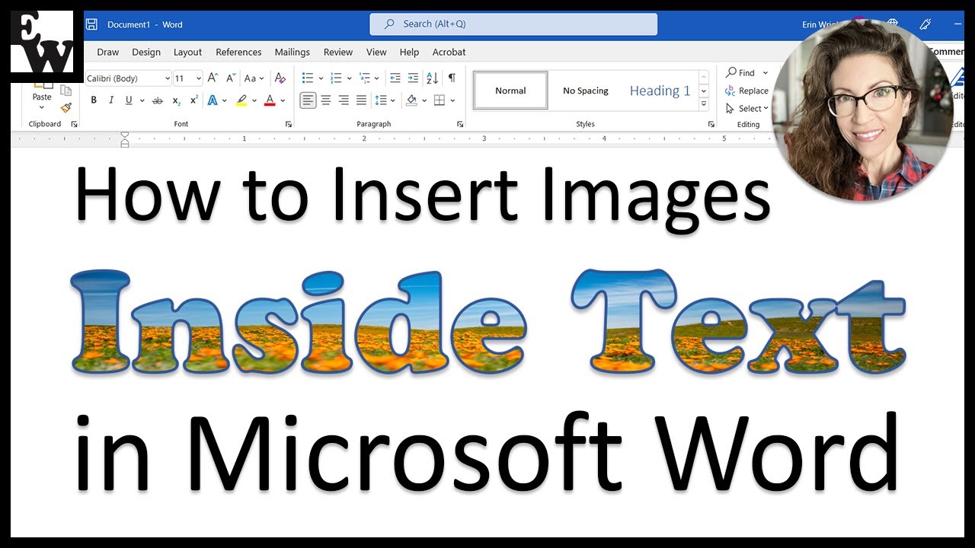
Task: Click the Paste clipboard icon
Action: tap(43, 84)
